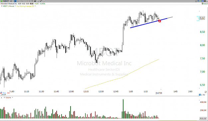Click the blue filter funnel icon
Screen dimensions: 208x121
pos(198,1)
